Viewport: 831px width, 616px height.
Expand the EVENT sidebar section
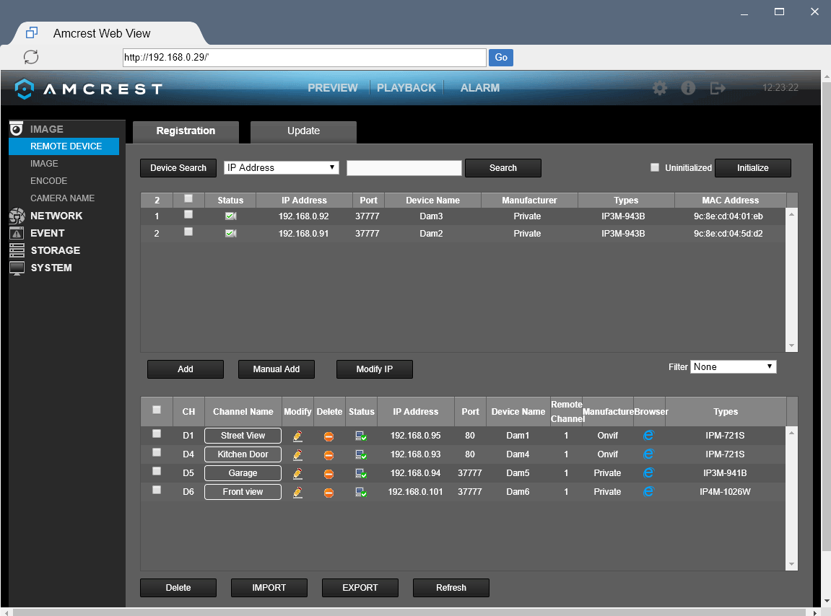(47, 233)
